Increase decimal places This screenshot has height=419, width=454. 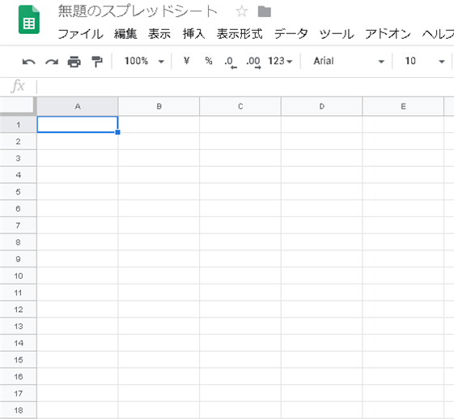pos(253,62)
